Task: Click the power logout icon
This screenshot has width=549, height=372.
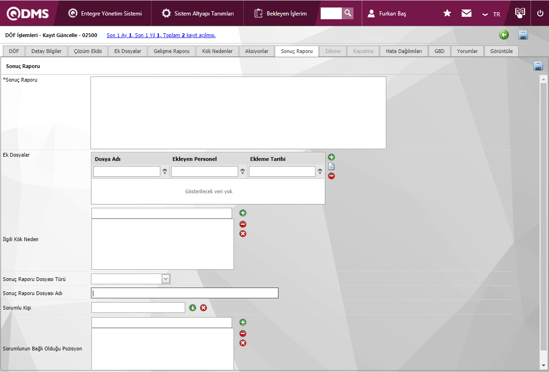Action: 540,13
